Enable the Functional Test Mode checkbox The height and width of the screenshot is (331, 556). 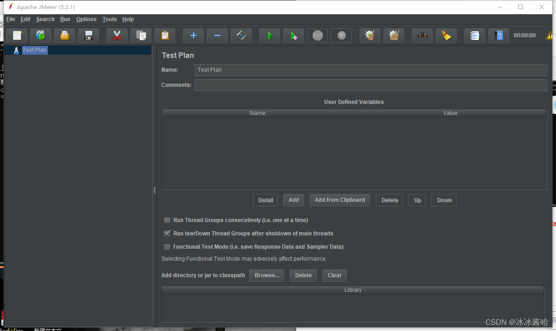(167, 247)
